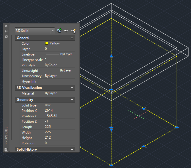Viewport: 191px width, 168px height.
Task: Click the Color property label
Action: pyautogui.click(x=26, y=44)
